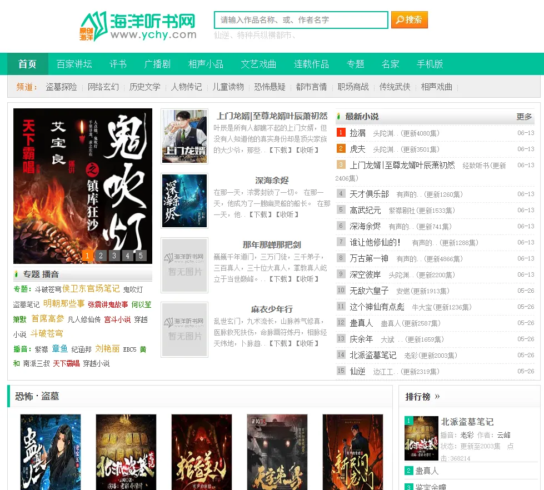The width and height of the screenshot is (544, 490).
Task: Open narrator link 天下霸唱
Action: 66,363
